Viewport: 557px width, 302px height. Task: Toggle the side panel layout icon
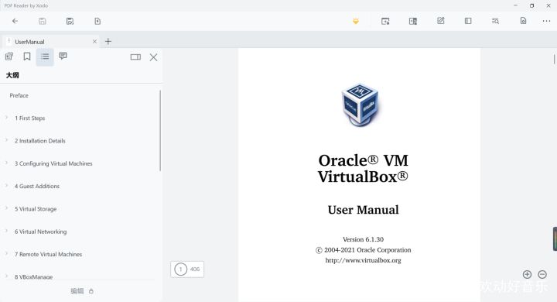click(x=135, y=57)
